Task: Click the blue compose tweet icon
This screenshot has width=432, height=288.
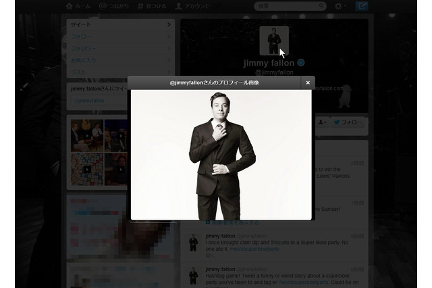Action: (361, 6)
